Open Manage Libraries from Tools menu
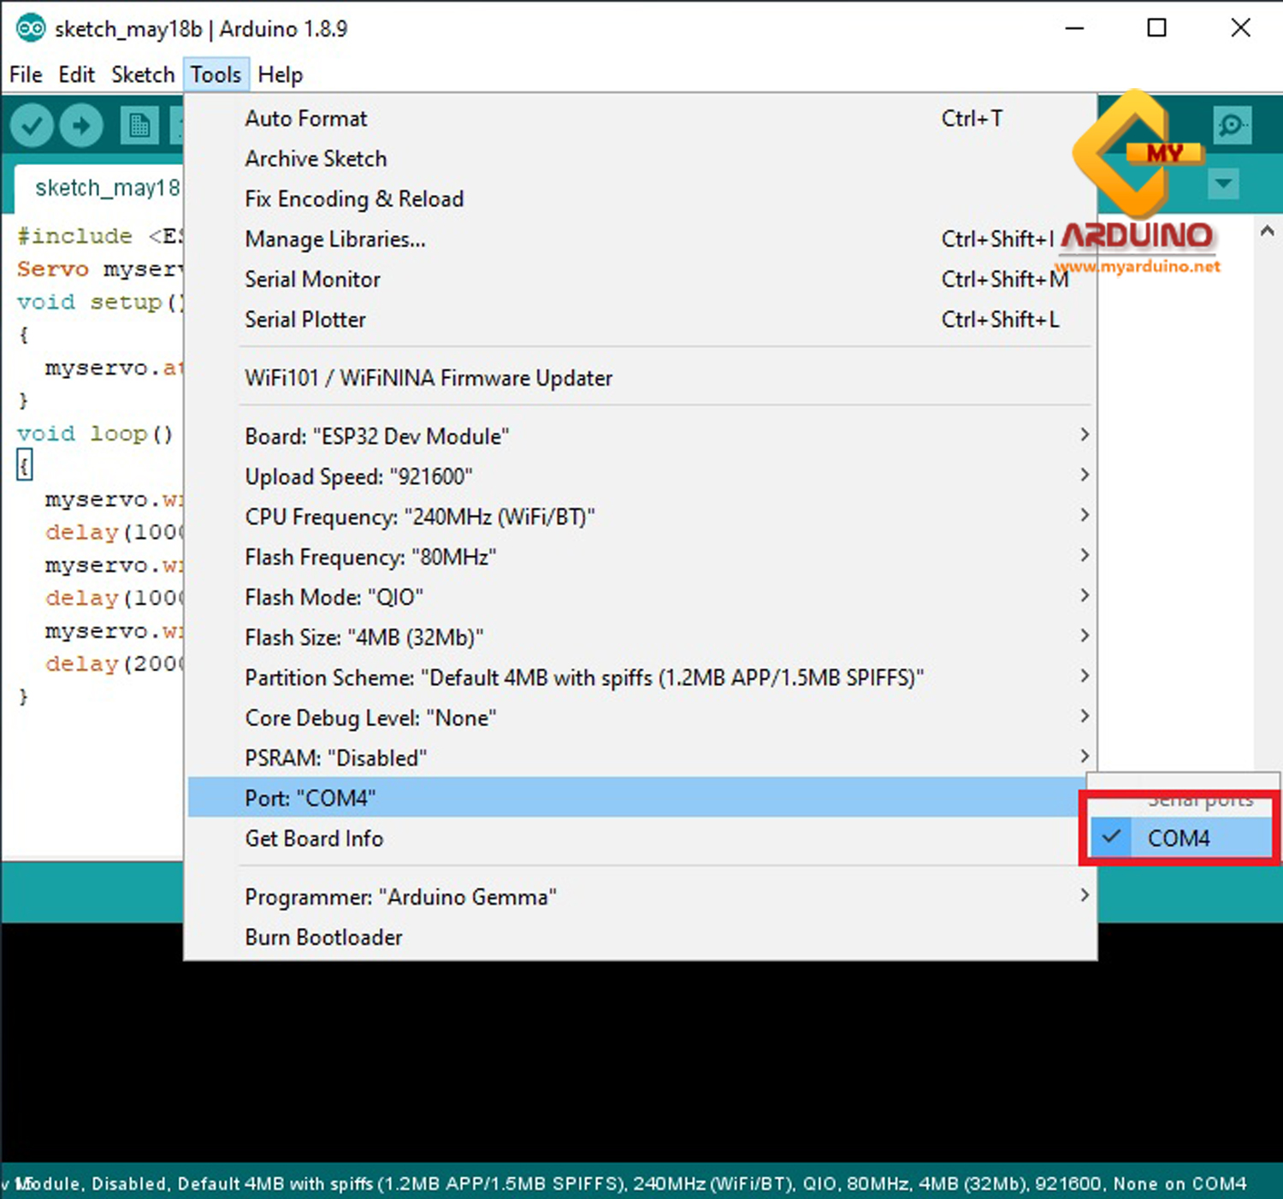 [x=334, y=239]
